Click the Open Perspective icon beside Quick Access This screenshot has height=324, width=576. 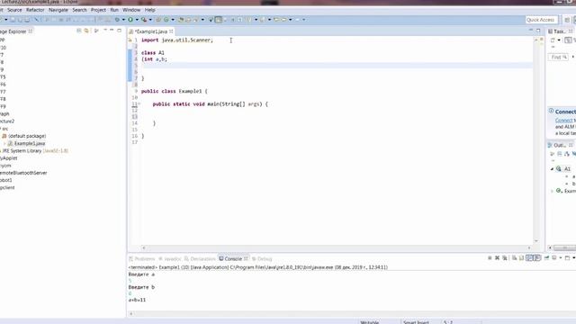click(567, 20)
